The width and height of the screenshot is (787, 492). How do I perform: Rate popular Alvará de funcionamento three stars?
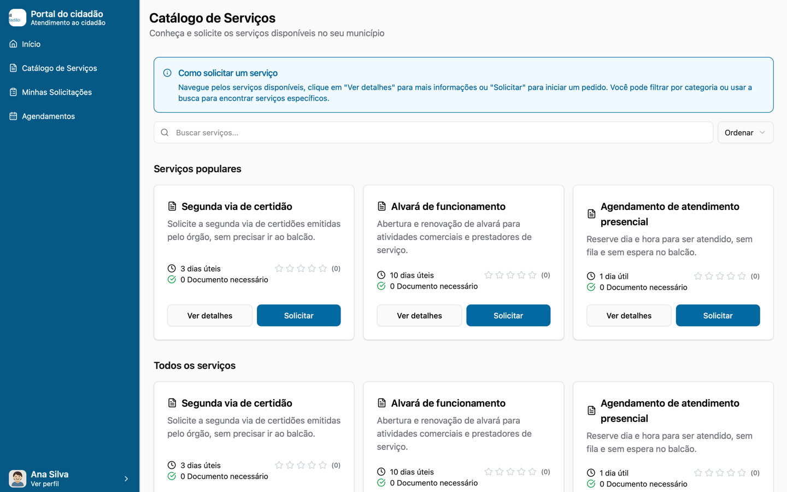coord(510,275)
